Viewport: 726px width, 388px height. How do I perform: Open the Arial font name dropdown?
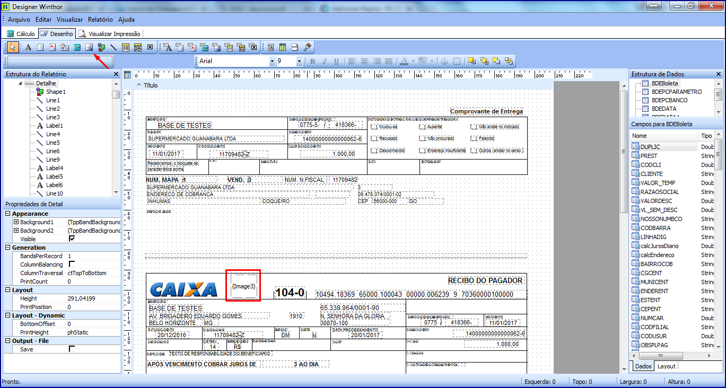pos(271,61)
